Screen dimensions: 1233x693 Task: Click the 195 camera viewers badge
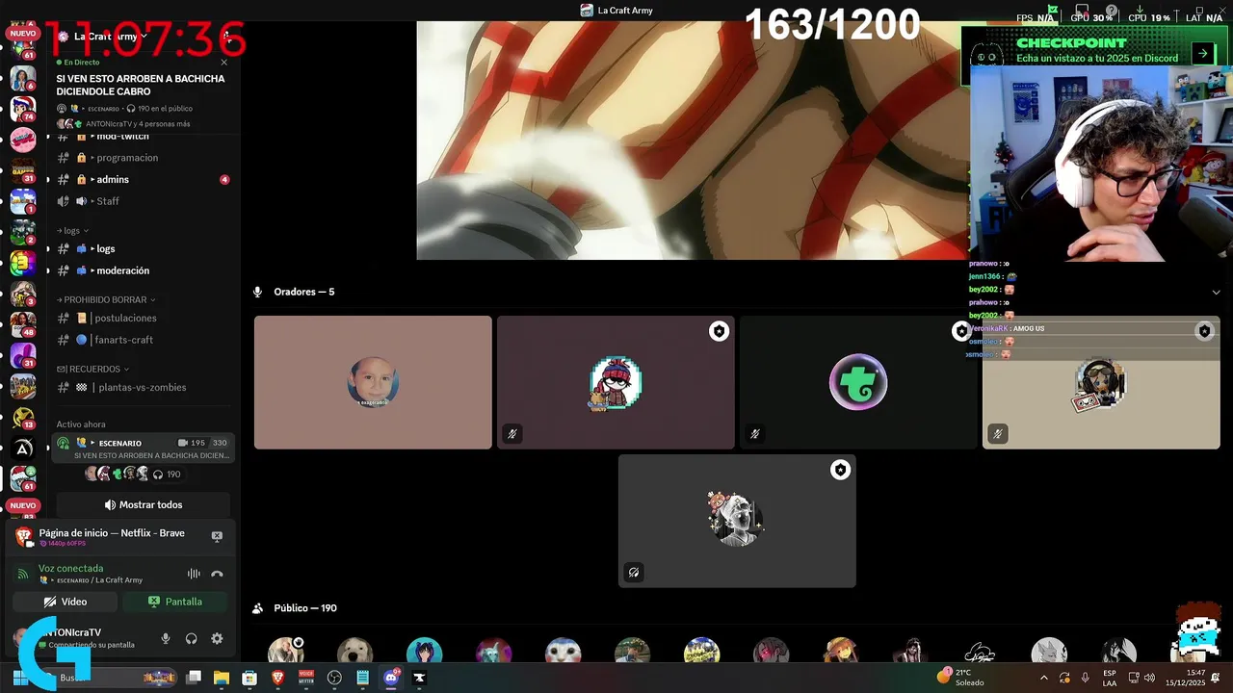pos(192,443)
